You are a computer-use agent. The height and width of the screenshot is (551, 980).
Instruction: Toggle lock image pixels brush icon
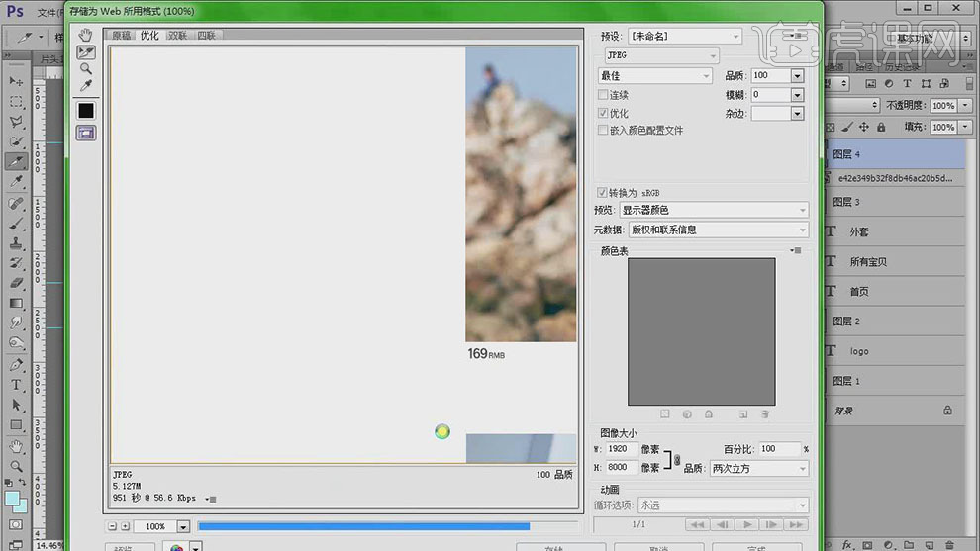[x=847, y=127]
